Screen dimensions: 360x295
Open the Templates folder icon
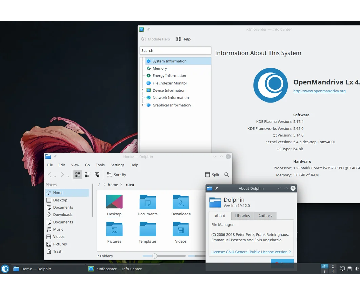[x=148, y=229]
